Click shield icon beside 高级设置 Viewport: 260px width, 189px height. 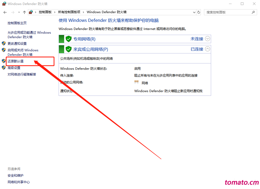pyautogui.click(x=4, y=68)
